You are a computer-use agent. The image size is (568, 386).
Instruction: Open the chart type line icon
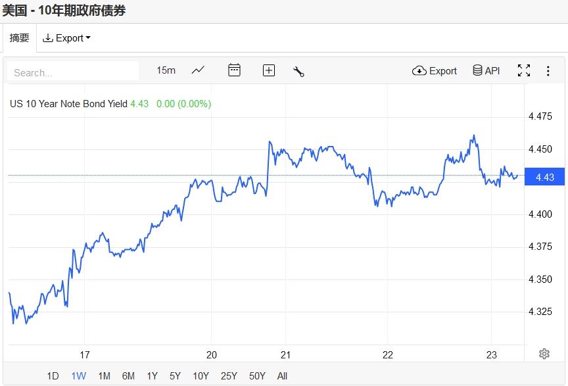click(198, 70)
